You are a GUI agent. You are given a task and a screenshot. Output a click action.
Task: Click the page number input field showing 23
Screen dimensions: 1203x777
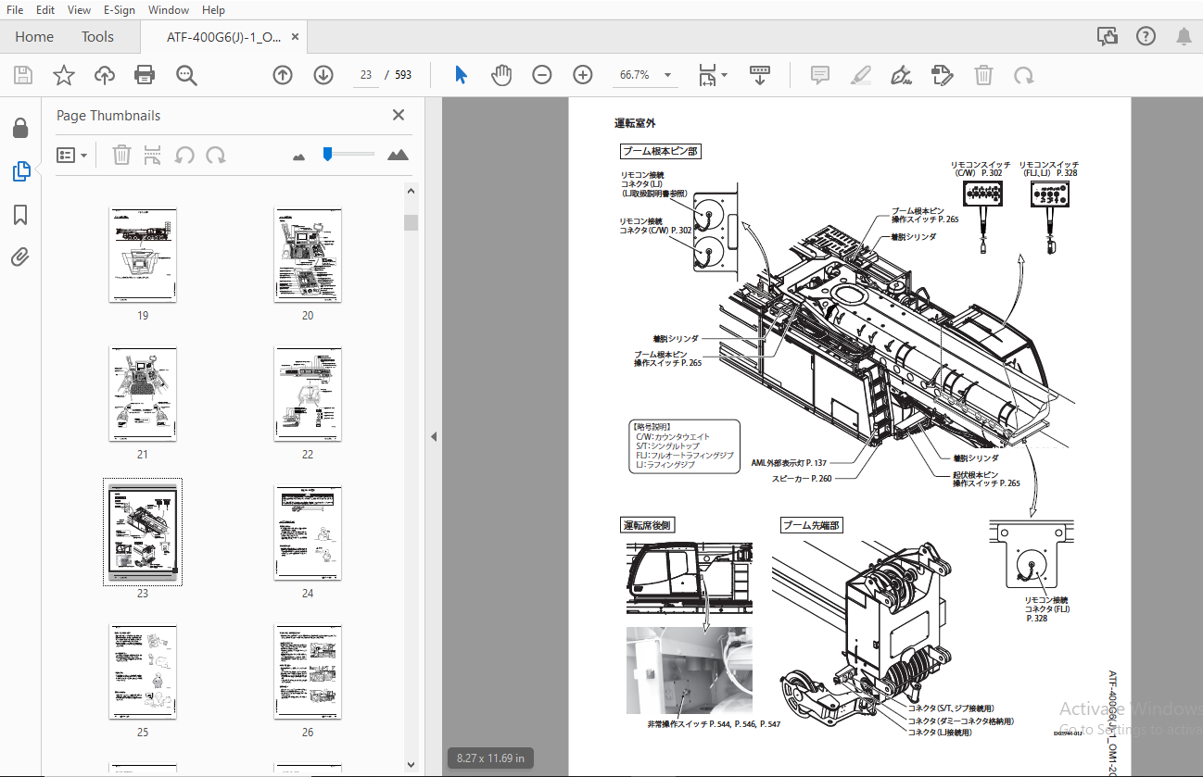click(x=365, y=75)
